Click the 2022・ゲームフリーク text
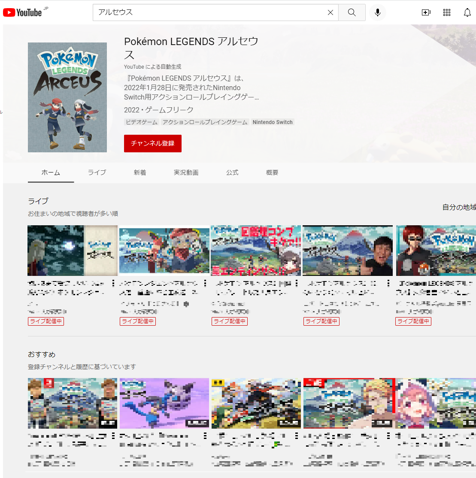 tap(158, 110)
